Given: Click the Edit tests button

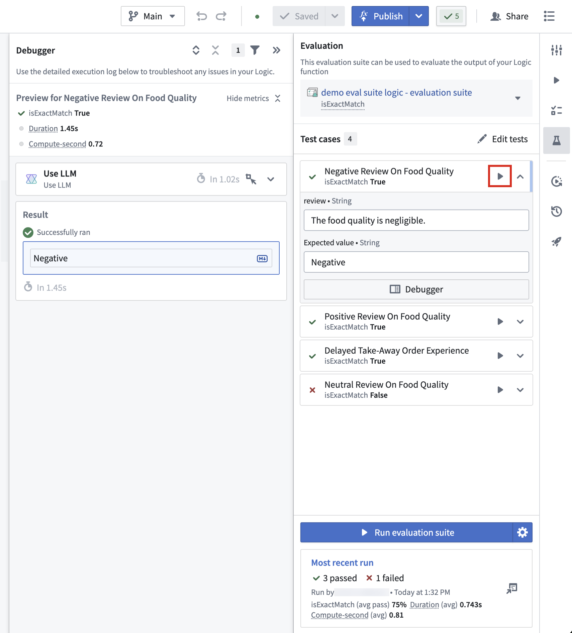Looking at the screenshot, I should pos(502,139).
